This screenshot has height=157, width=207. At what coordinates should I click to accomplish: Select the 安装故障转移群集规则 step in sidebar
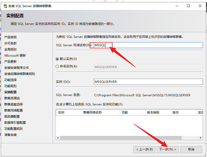click(20, 74)
